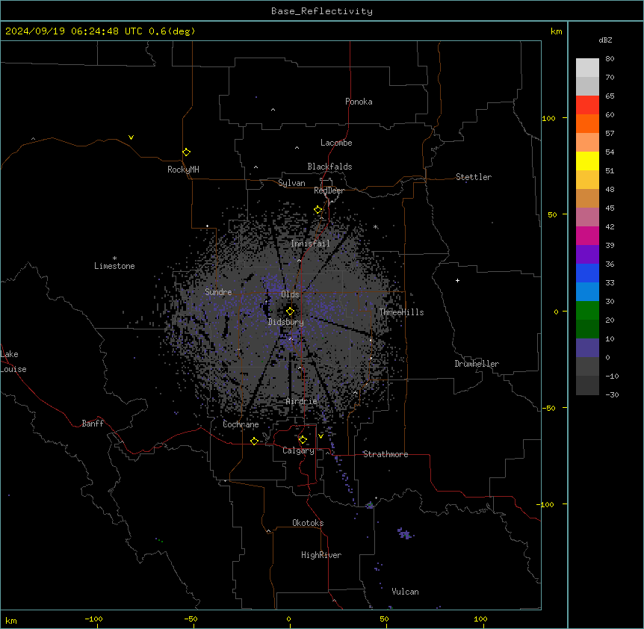Click the white caret marker southwest of Ponoka

tap(273, 110)
